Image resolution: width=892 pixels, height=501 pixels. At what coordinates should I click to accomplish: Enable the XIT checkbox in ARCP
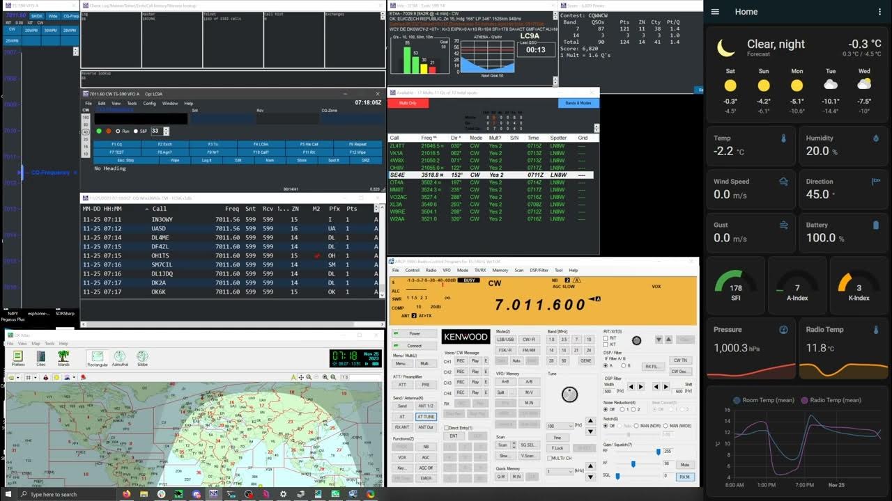click(606, 344)
